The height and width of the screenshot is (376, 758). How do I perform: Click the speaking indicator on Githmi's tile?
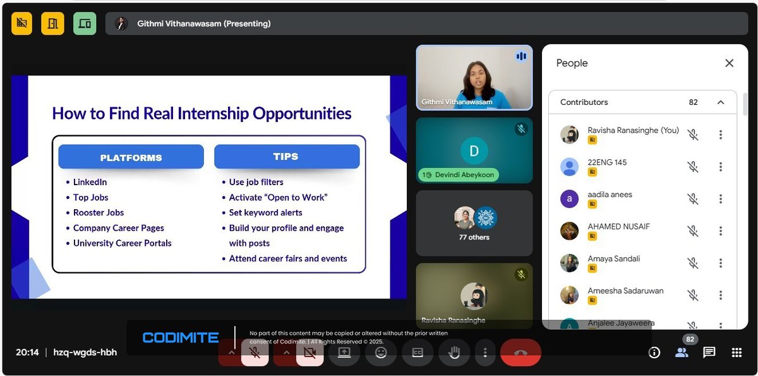pyautogui.click(x=521, y=56)
